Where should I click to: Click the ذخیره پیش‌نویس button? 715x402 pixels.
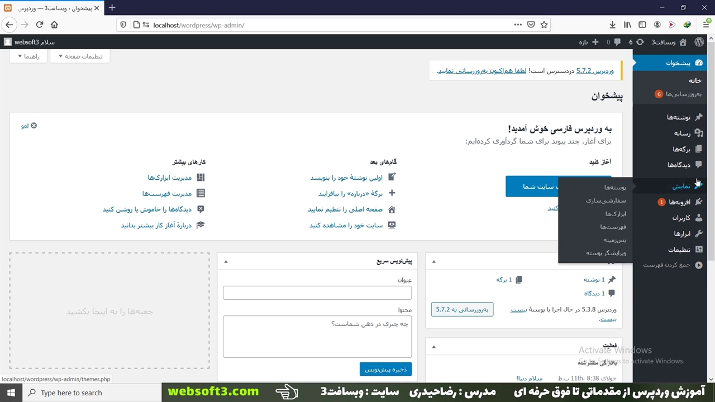pos(385,369)
